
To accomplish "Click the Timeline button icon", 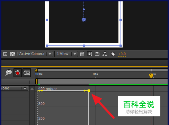I will tap(97, 54).
